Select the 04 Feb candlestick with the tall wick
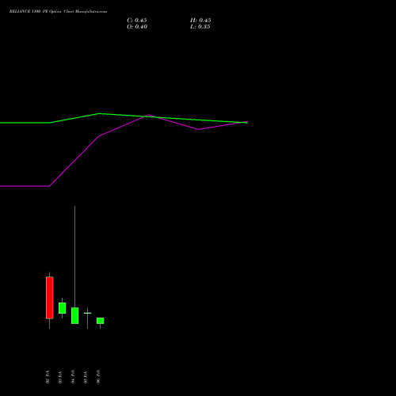 (x=74, y=315)
